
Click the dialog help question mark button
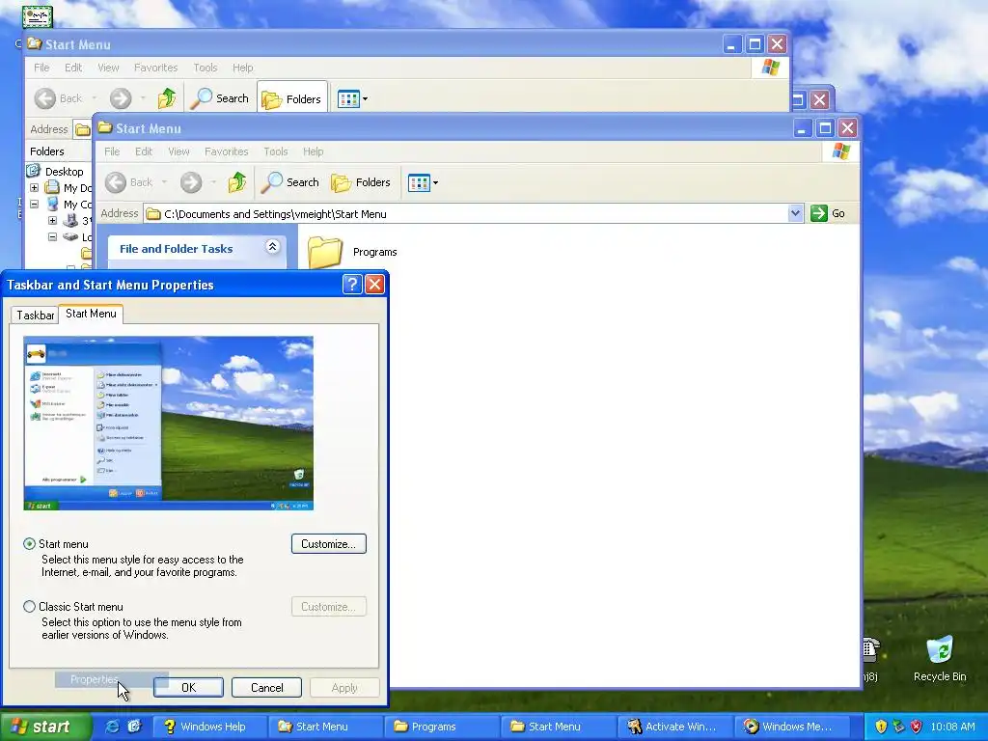pyautogui.click(x=352, y=285)
